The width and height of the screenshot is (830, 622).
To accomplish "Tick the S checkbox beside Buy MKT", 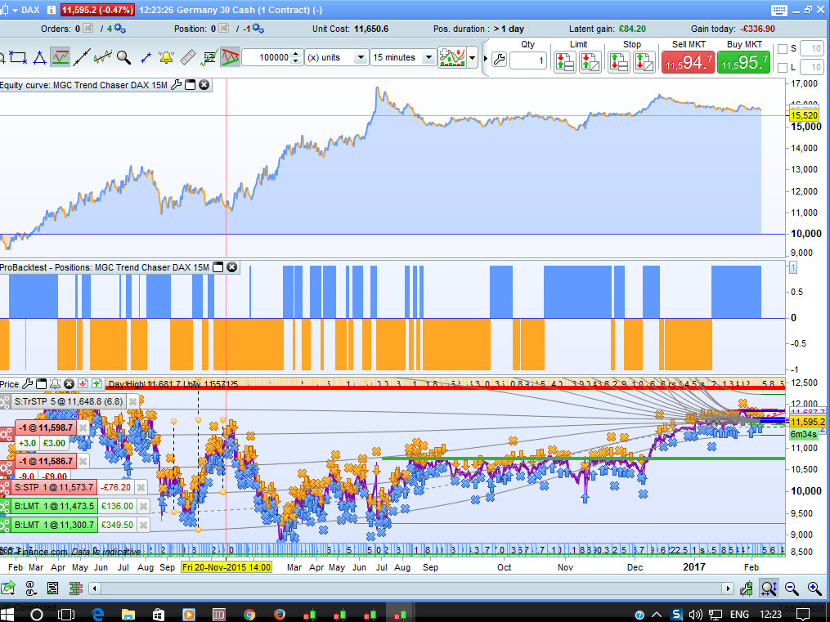I will coord(783,49).
